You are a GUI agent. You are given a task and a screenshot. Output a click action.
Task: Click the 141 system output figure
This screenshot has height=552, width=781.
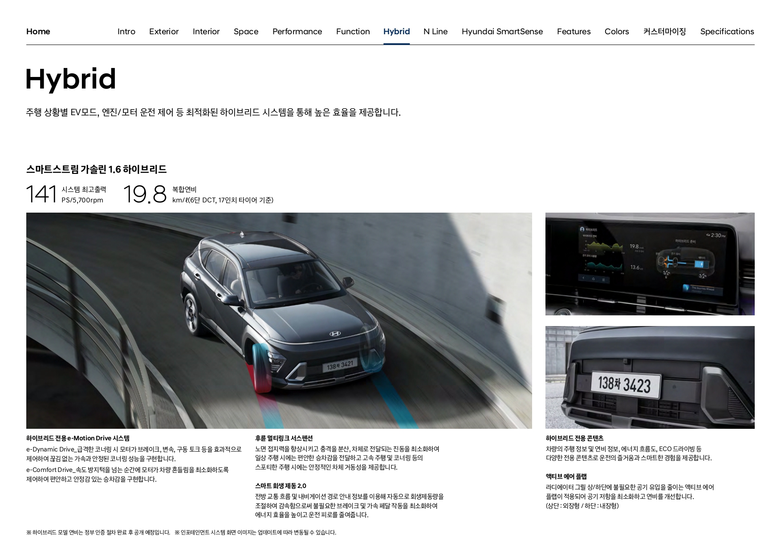pyautogui.click(x=41, y=194)
